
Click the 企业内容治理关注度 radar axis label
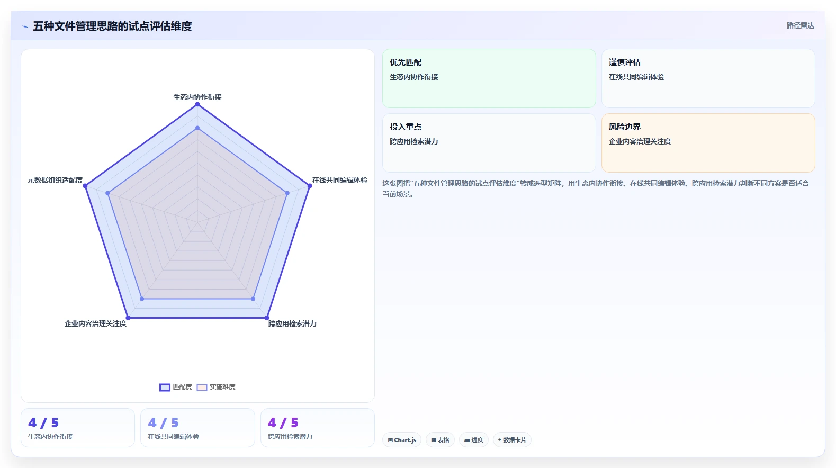pos(95,323)
